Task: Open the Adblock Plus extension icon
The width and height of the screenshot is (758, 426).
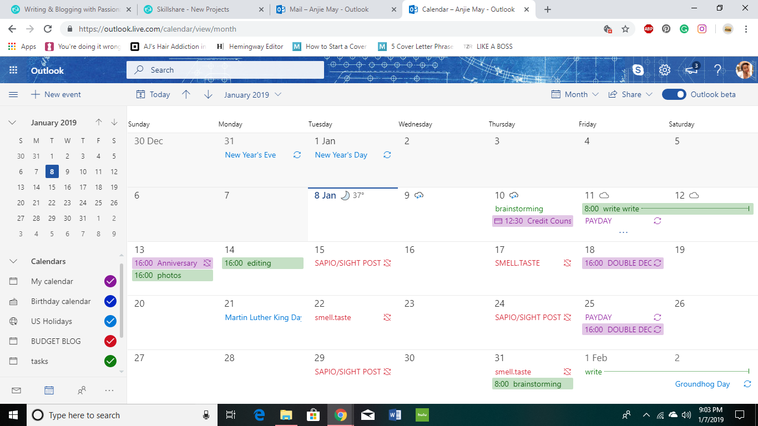Action: coord(649,29)
